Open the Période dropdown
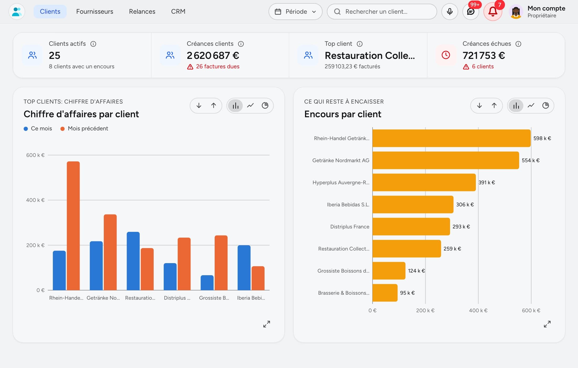 (x=295, y=12)
